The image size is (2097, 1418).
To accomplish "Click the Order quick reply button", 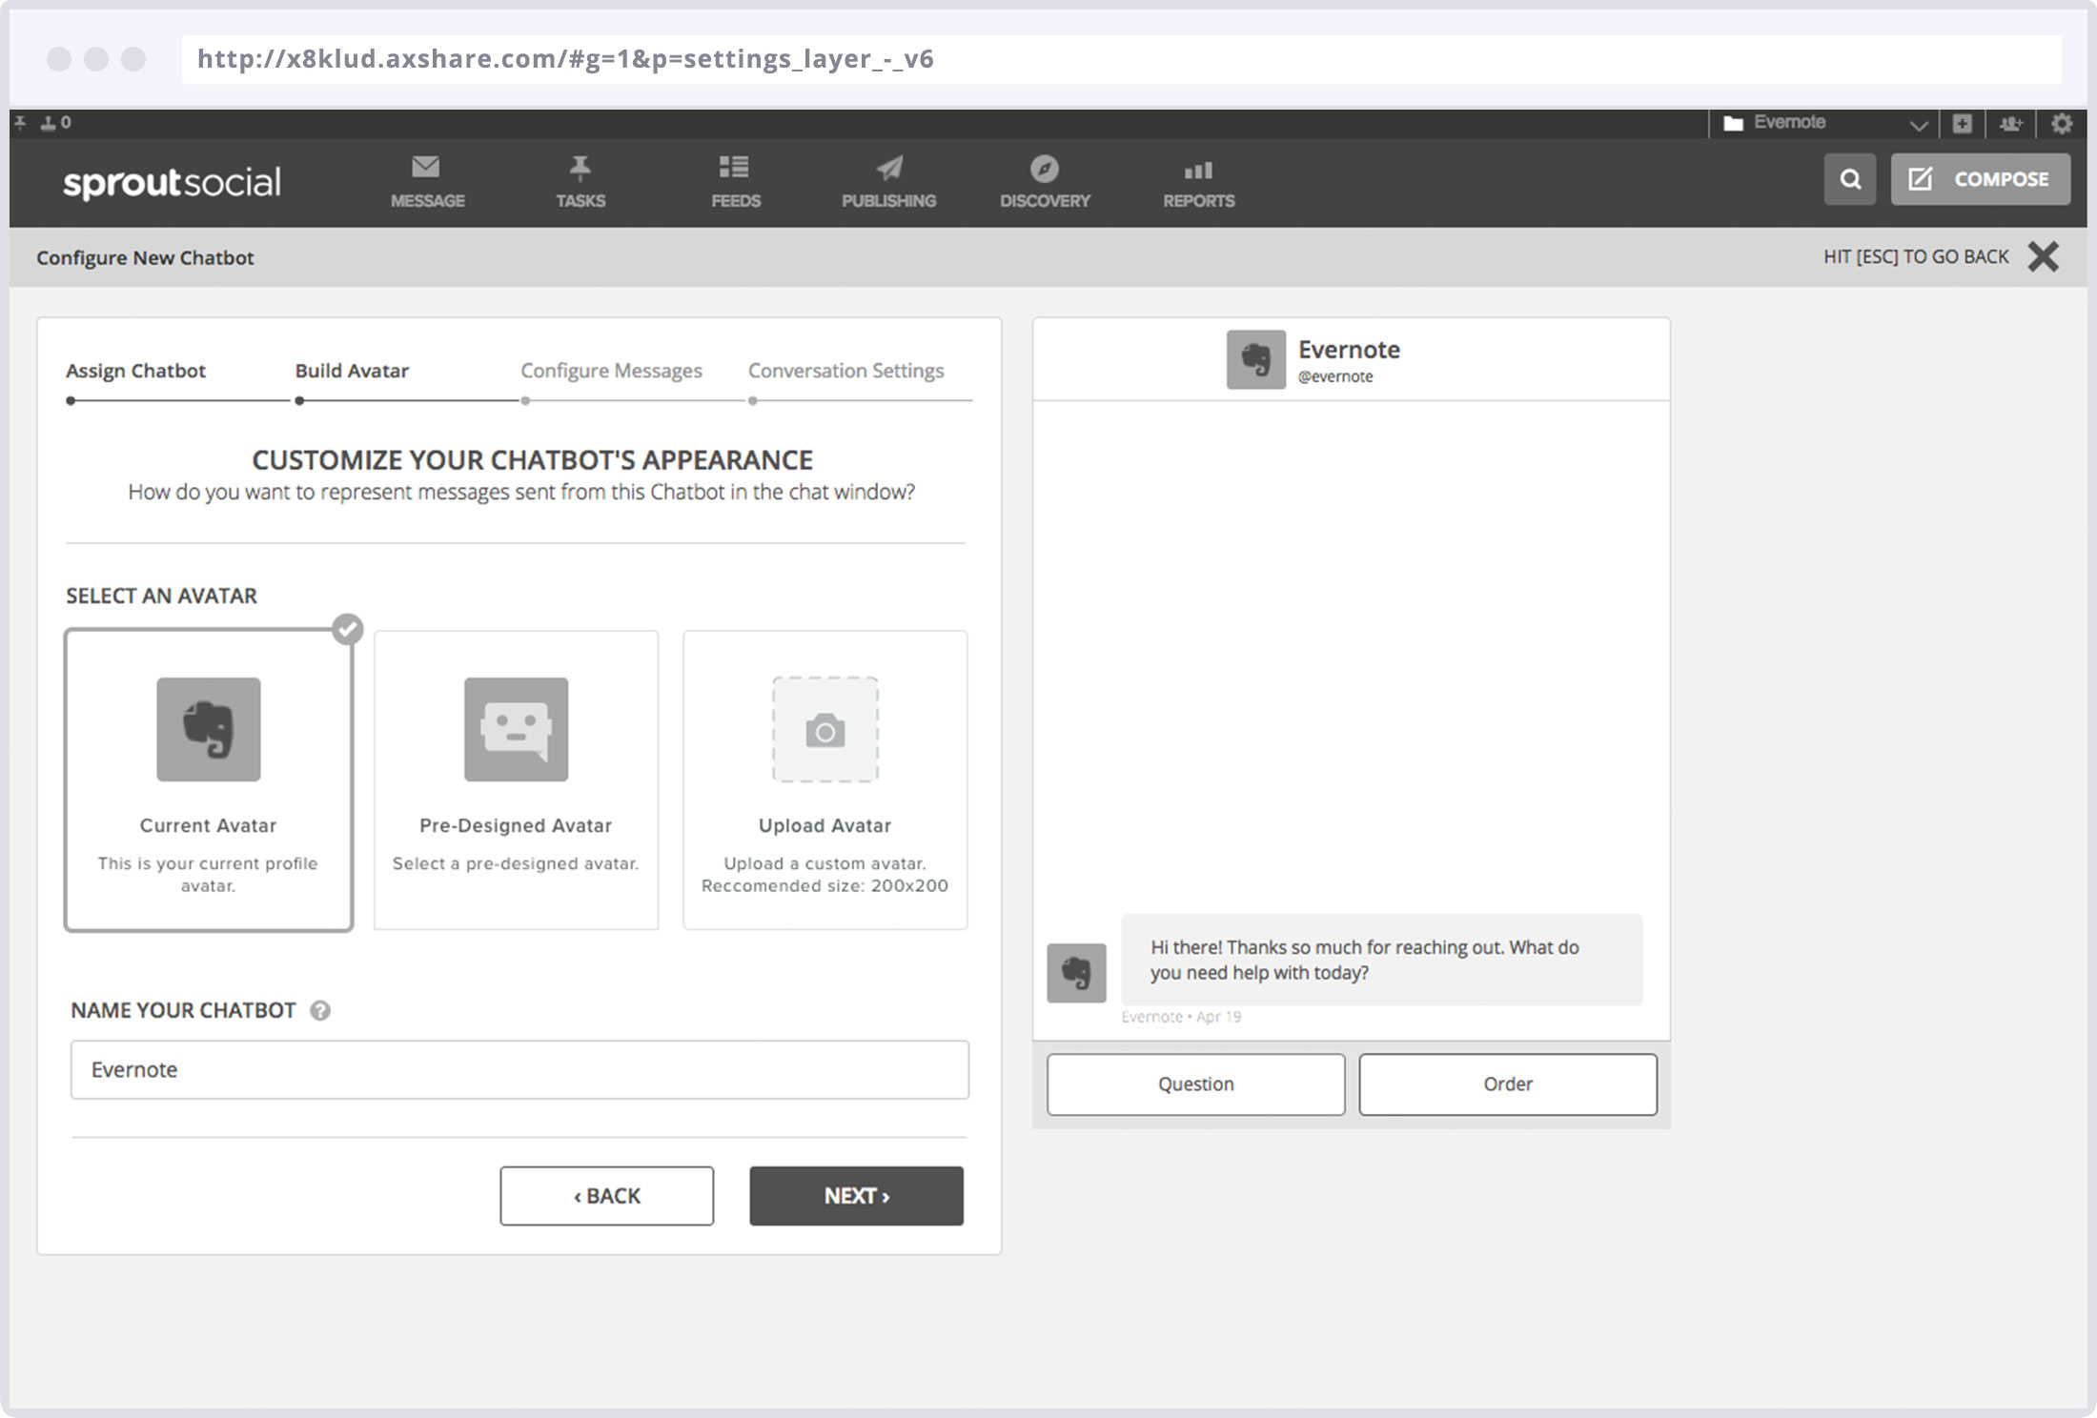I will click(x=1508, y=1084).
